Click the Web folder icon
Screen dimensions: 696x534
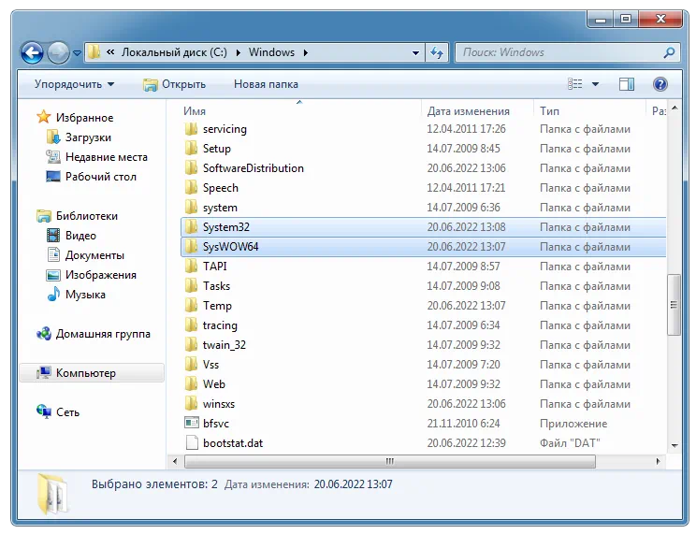tap(192, 384)
